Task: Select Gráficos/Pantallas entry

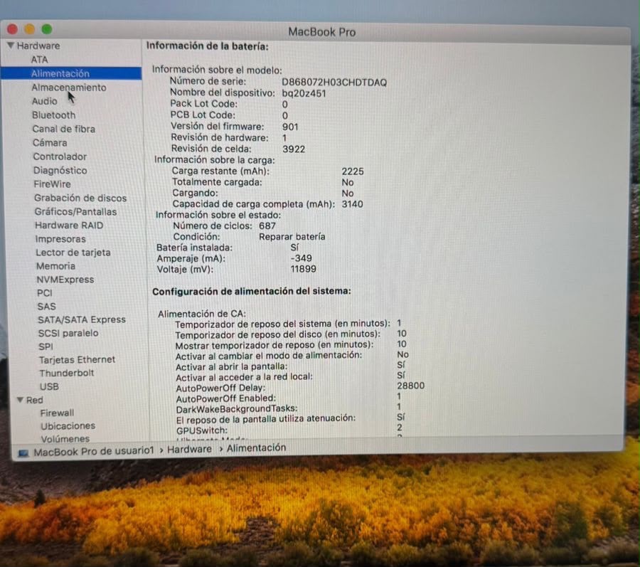Action: pyautogui.click(x=75, y=212)
